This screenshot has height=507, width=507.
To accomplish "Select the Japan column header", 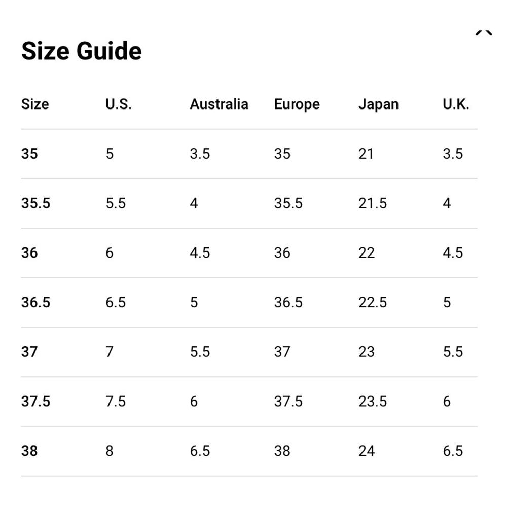I will click(x=379, y=104).
